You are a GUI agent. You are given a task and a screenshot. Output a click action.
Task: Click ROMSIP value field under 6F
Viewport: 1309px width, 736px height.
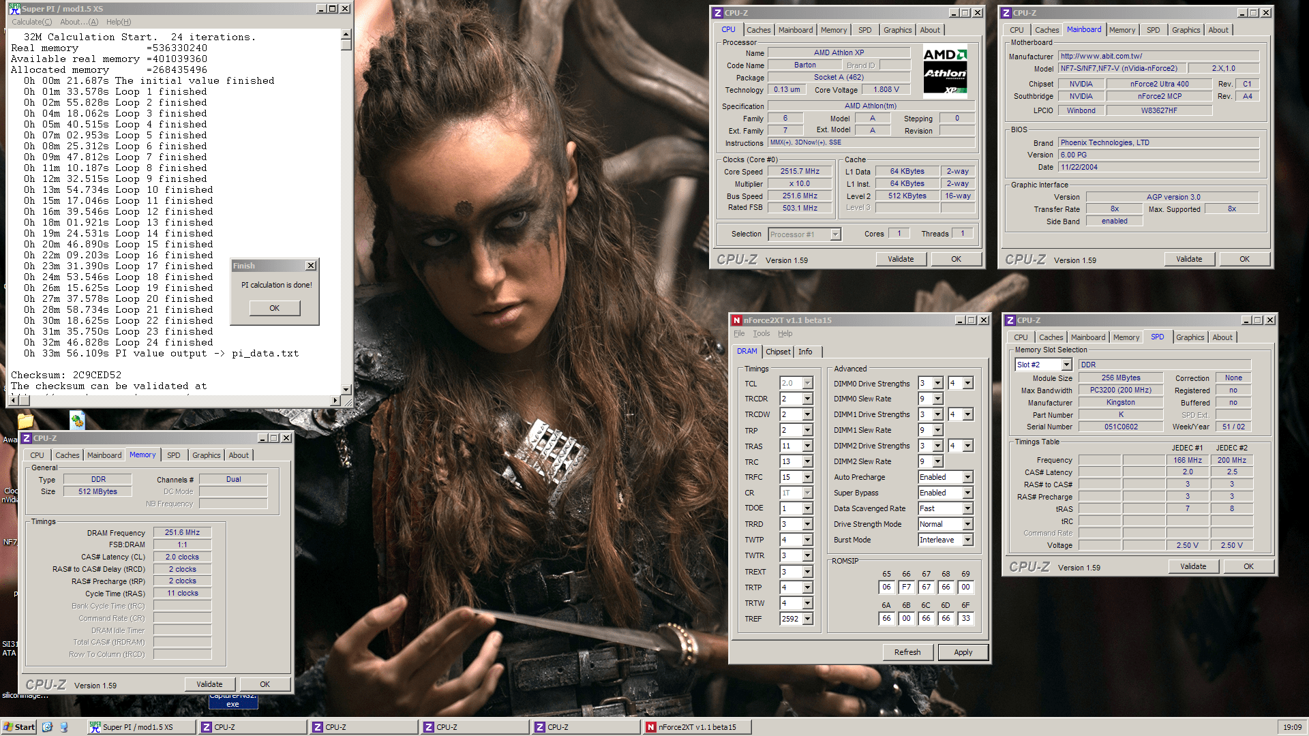(965, 619)
